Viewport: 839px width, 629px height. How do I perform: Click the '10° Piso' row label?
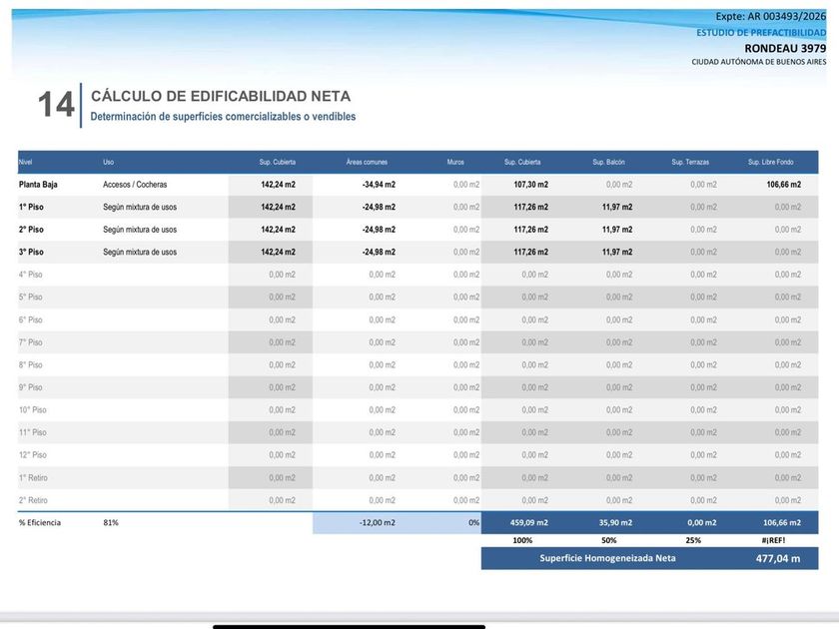tap(33, 409)
